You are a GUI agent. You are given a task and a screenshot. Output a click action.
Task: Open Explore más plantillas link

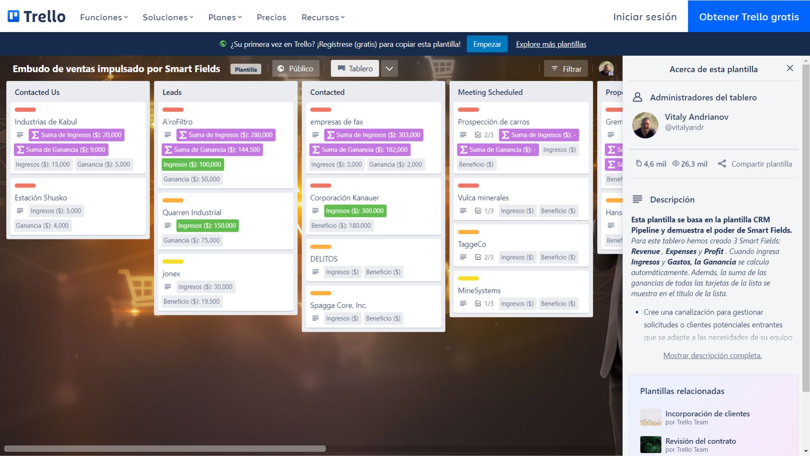click(551, 44)
